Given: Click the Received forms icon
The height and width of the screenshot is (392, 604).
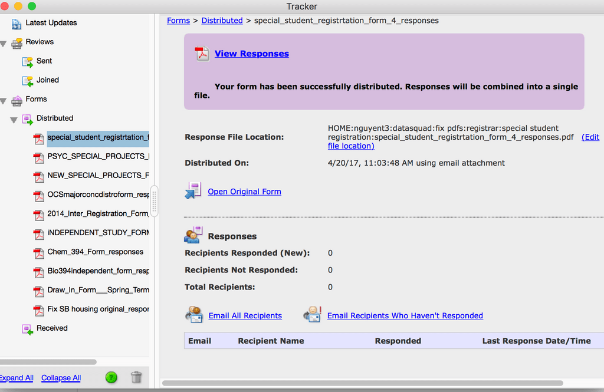Looking at the screenshot, I should (x=27, y=328).
